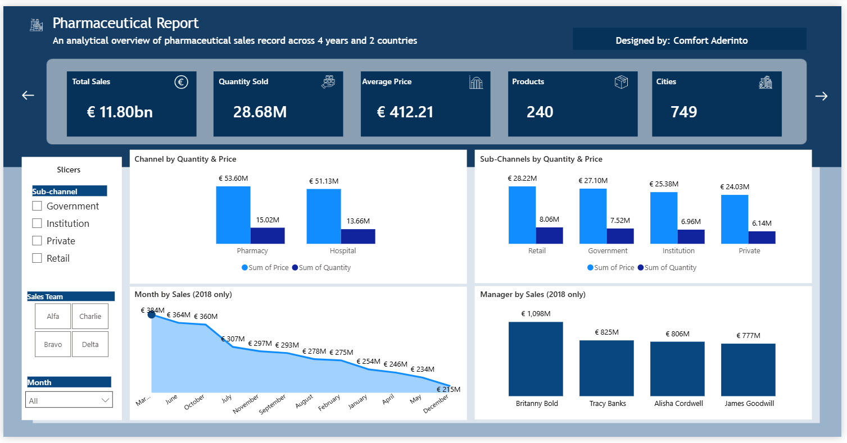The image size is (847, 443).
Task: Check the Institution sub-channel checkbox
Action: click(x=37, y=223)
